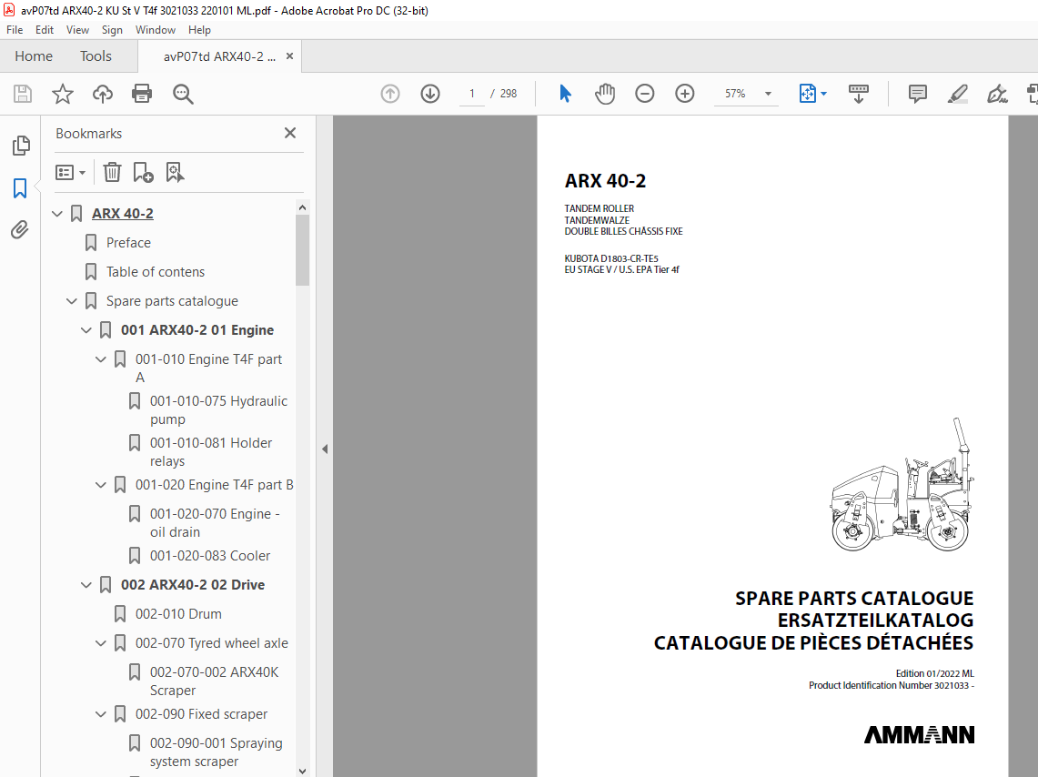Go to next page arrow
Screen dimensions: 1038x777
coord(430,94)
